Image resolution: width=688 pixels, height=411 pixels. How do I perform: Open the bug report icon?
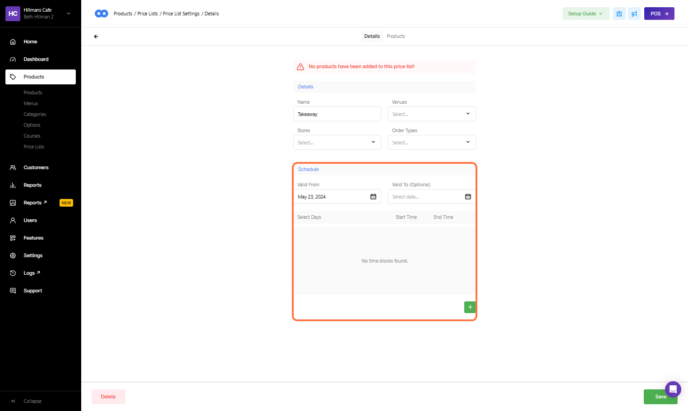point(619,14)
